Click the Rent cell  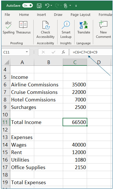[22, 152]
